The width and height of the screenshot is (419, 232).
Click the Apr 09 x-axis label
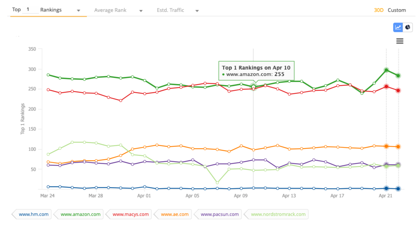tap(241, 196)
